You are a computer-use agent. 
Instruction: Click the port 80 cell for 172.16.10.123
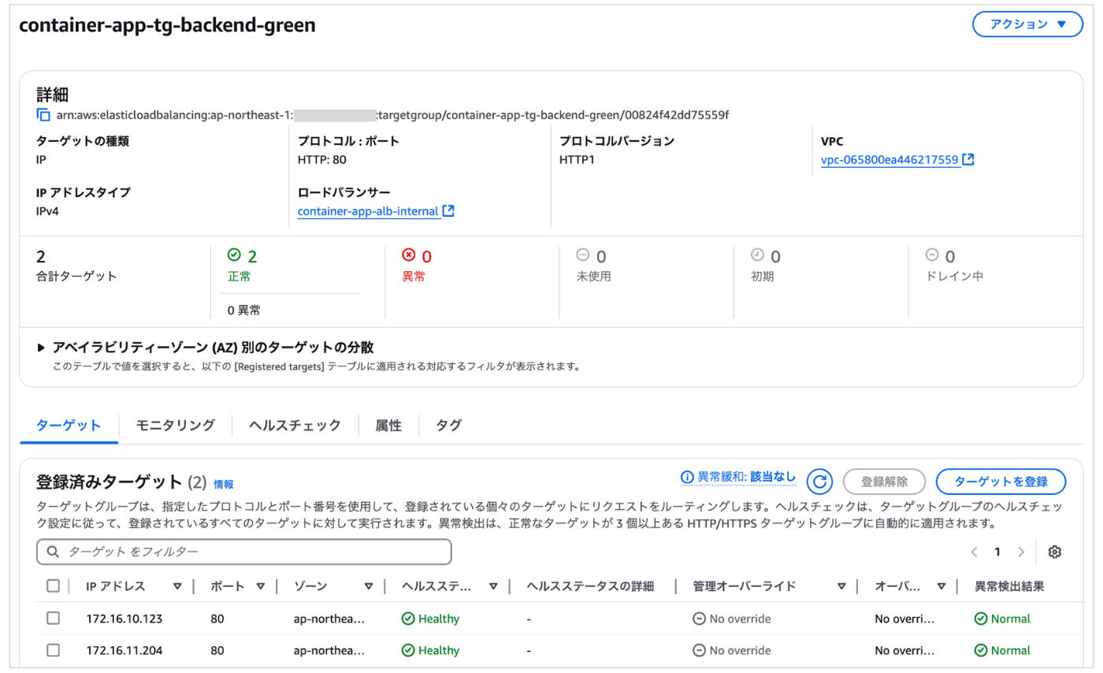tap(217, 619)
